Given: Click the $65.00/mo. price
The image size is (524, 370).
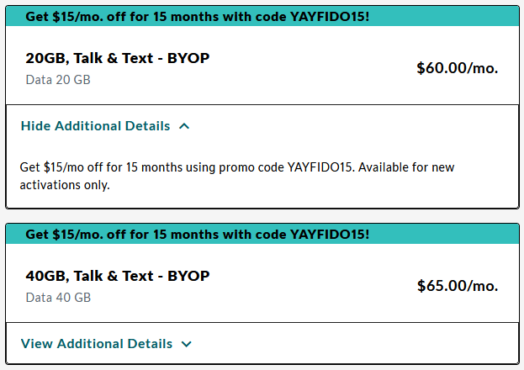Looking at the screenshot, I should click(x=458, y=286).
